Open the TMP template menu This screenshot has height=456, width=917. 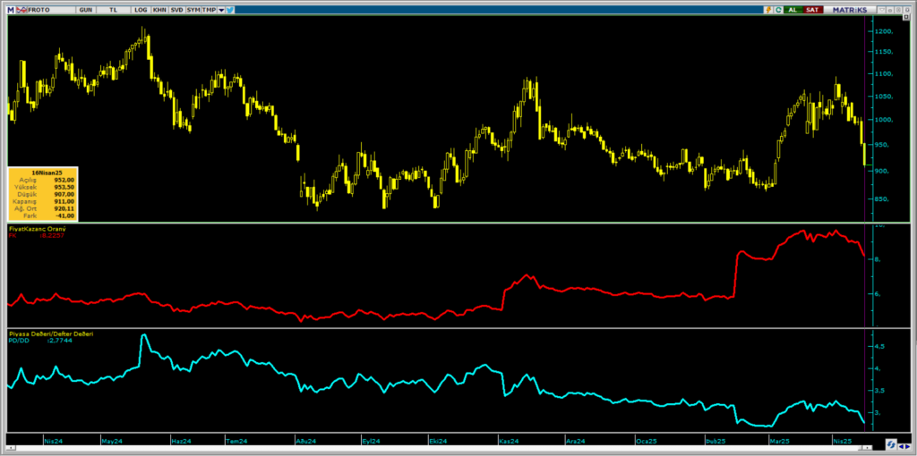tap(209, 9)
